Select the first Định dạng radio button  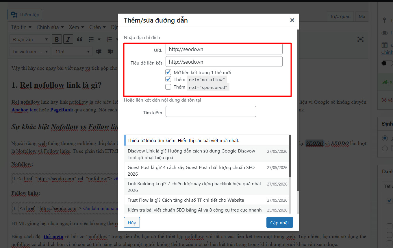[385, 138]
